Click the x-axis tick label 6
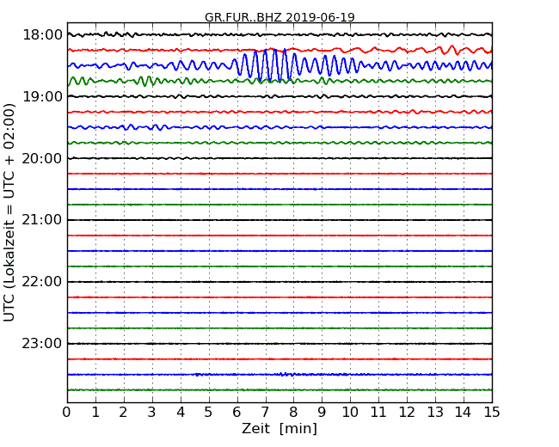This screenshot has height=447, width=559. (x=236, y=412)
